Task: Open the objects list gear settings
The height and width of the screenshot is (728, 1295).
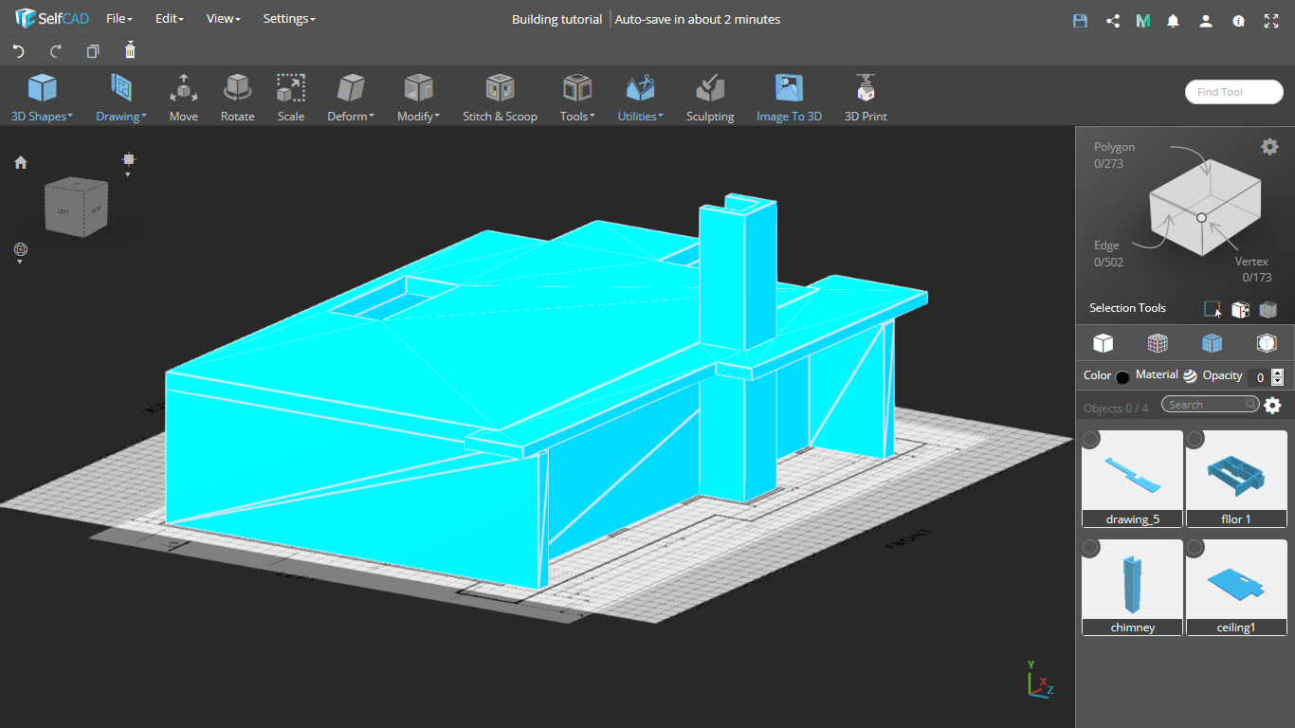Action: pyautogui.click(x=1272, y=406)
